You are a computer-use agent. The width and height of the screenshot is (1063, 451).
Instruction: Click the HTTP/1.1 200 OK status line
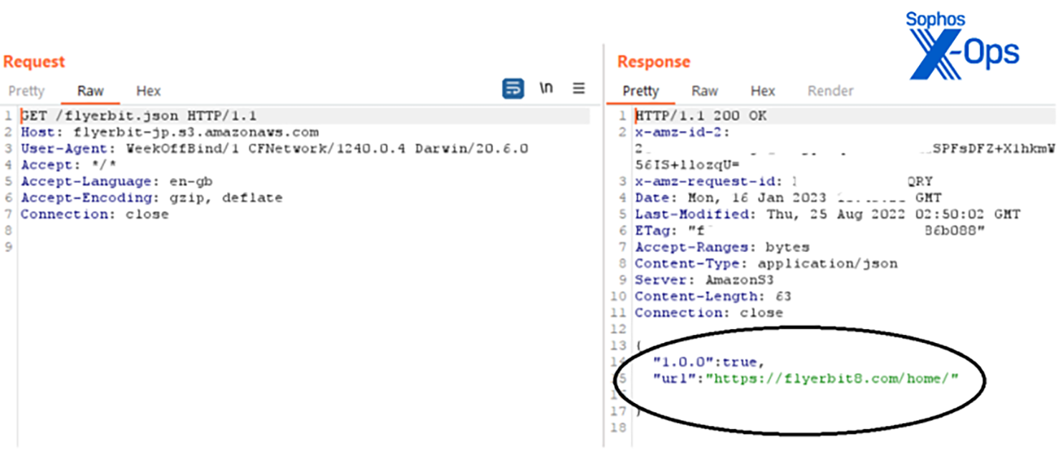click(701, 116)
